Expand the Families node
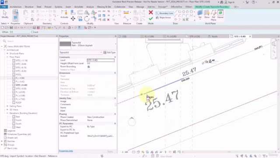Screen dimensions: 280x158 click(2, 141)
